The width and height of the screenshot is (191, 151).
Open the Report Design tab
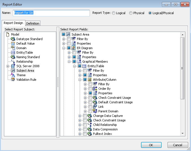(14, 23)
